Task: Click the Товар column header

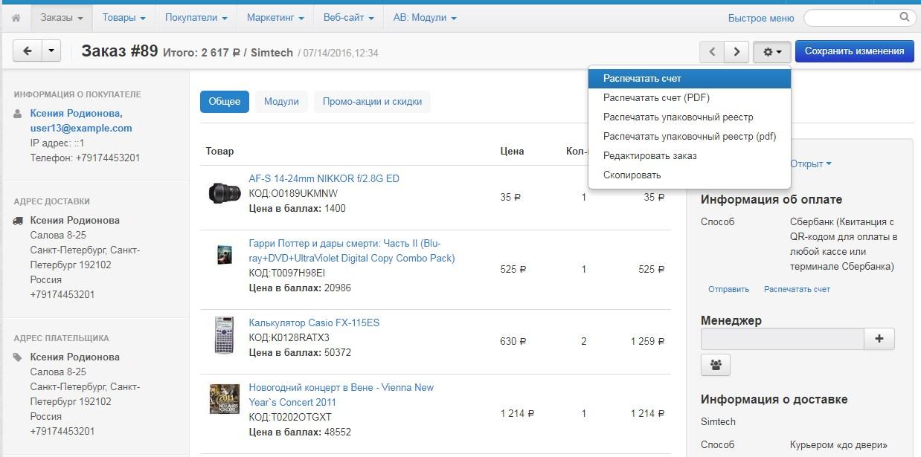Action: [220, 151]
